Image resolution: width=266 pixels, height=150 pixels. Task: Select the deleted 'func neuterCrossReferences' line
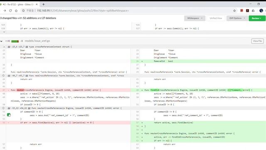65,90
